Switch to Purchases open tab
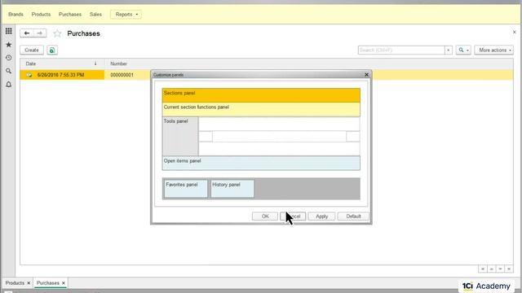This screenshot has width=522, height=293. pyautogui.click(x=47, y=283)
